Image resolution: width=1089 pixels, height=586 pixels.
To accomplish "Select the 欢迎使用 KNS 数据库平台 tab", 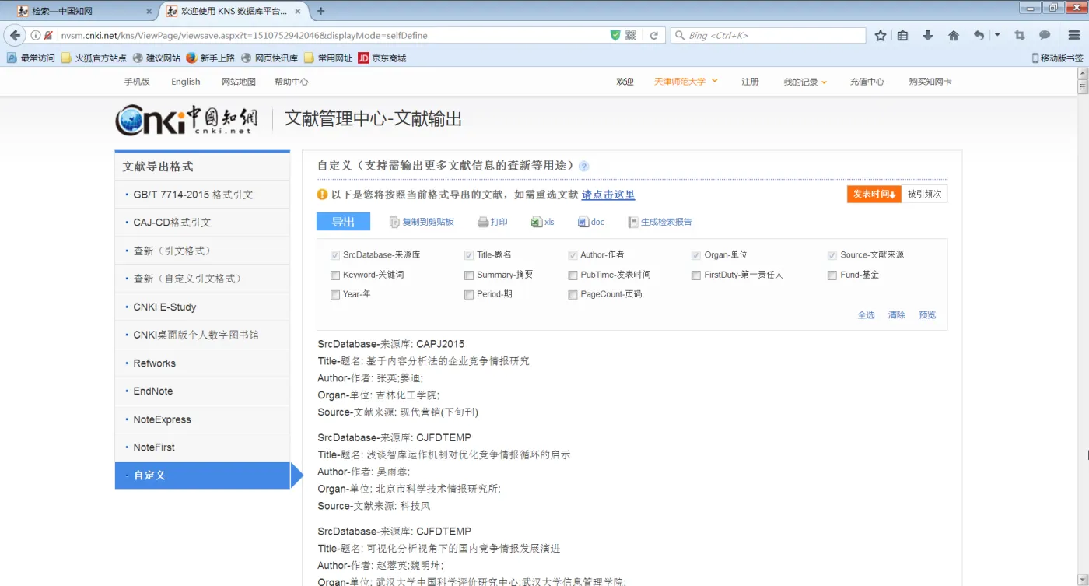I will (x=236, y=11).
